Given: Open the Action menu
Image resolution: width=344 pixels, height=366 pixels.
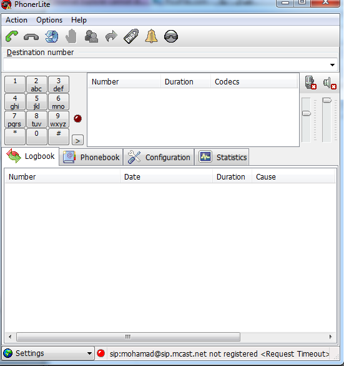Looking at the screenshot, I should point(16,20).
